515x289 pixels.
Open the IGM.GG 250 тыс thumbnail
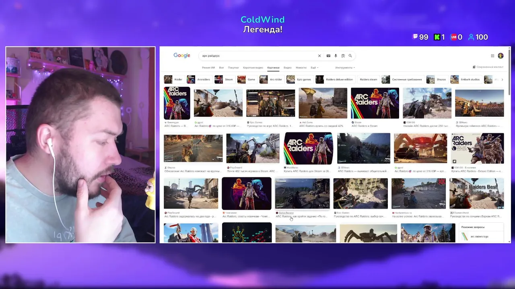[427, 103]
